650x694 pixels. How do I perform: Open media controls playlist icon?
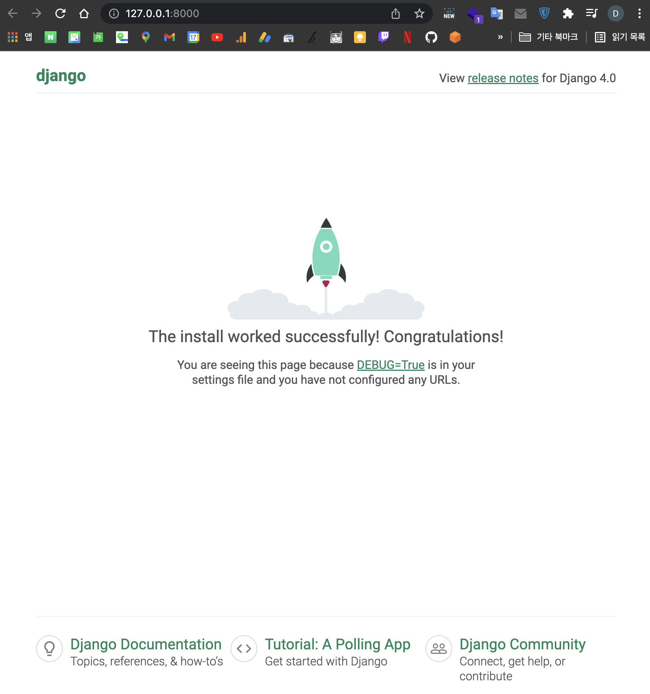[x=592, y=14]
